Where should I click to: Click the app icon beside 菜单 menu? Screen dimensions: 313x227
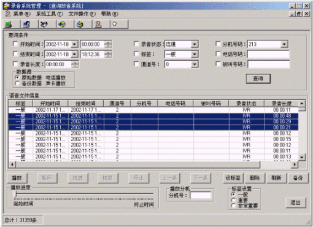tap(7, 14)
